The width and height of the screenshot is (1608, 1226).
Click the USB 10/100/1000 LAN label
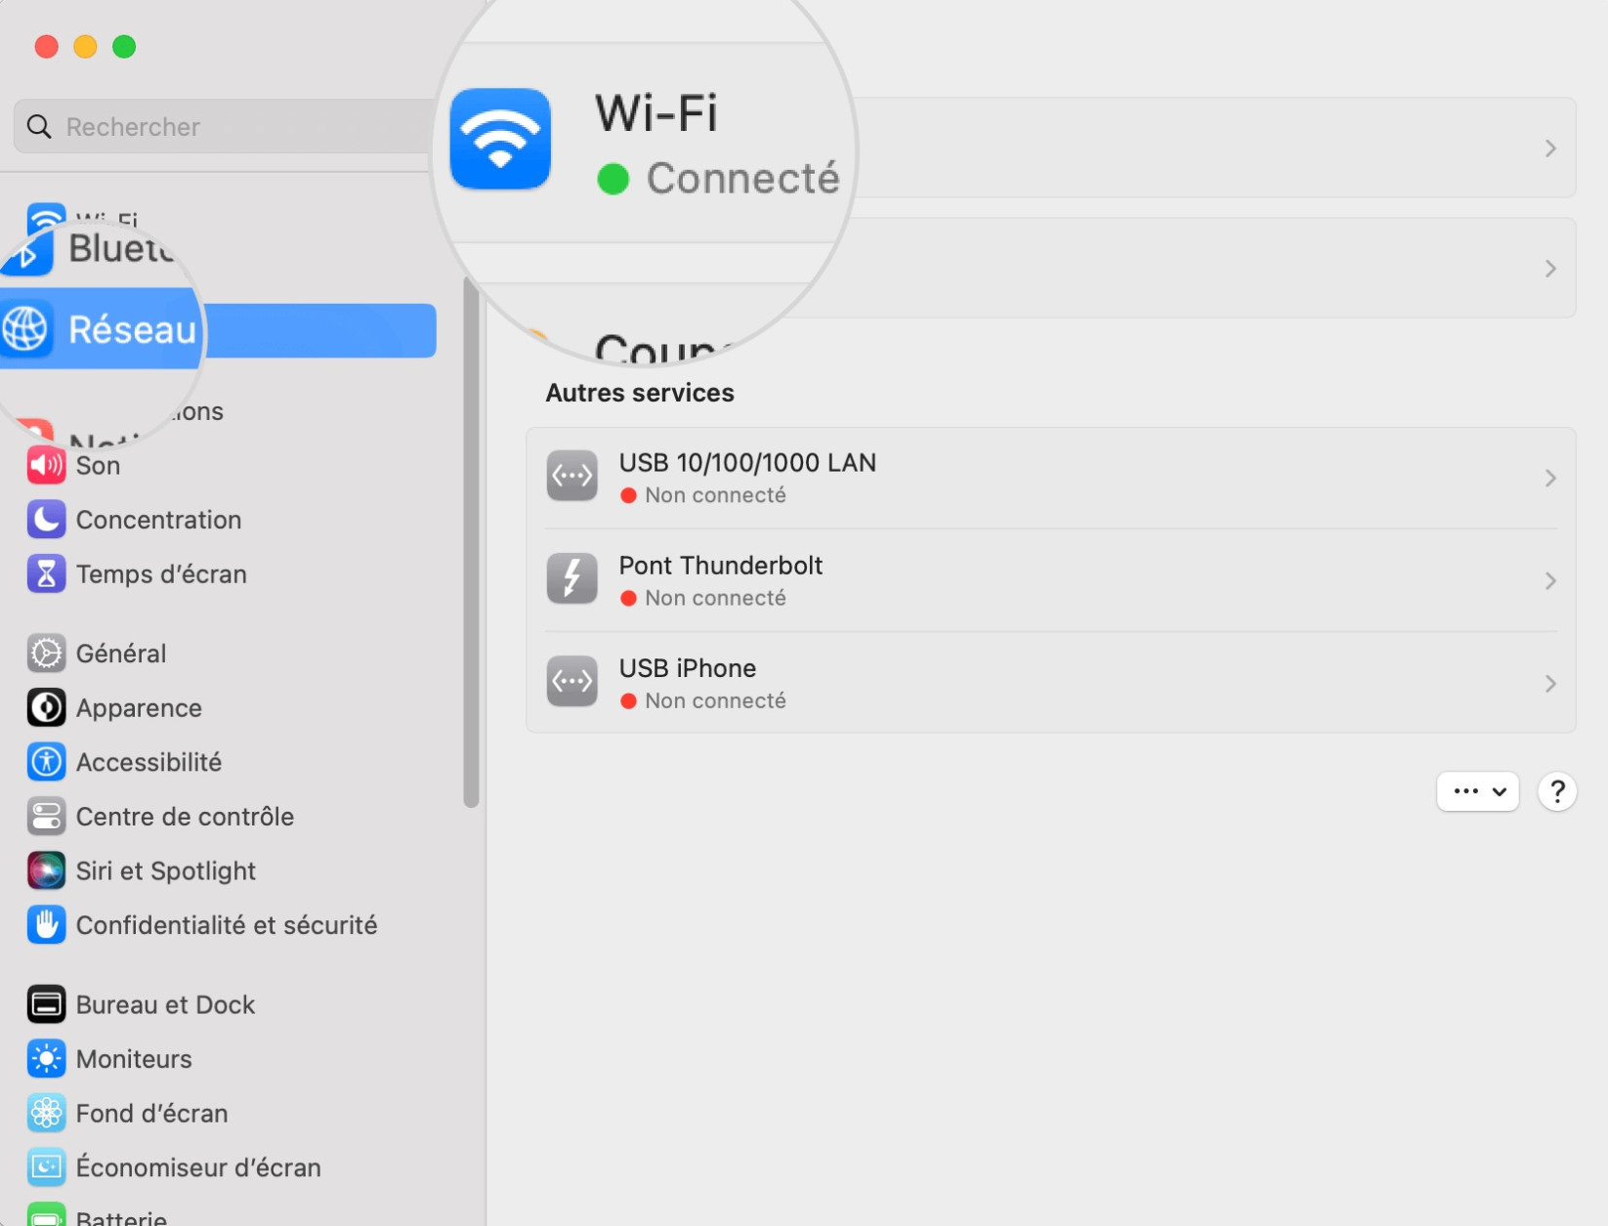point(747,463)
